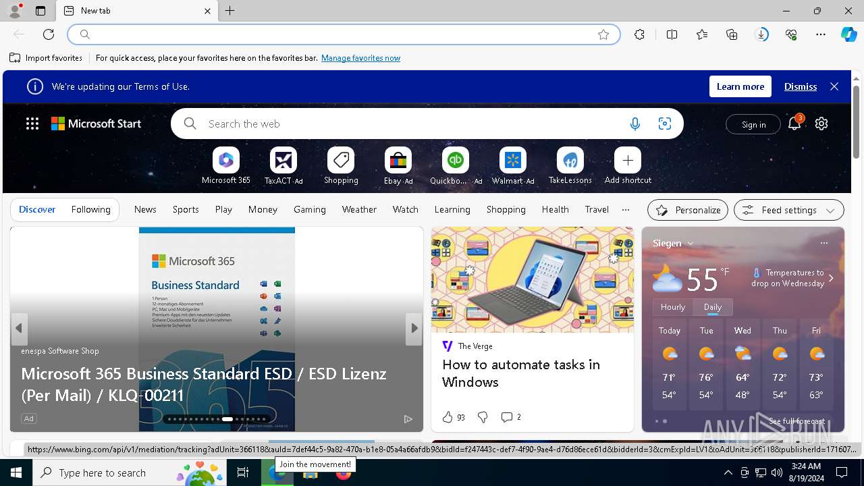Open Task View on taskbar
Image resolution: width=864 pixels, height=486 pixels.
pyautogui.click(x=243, y=473)
